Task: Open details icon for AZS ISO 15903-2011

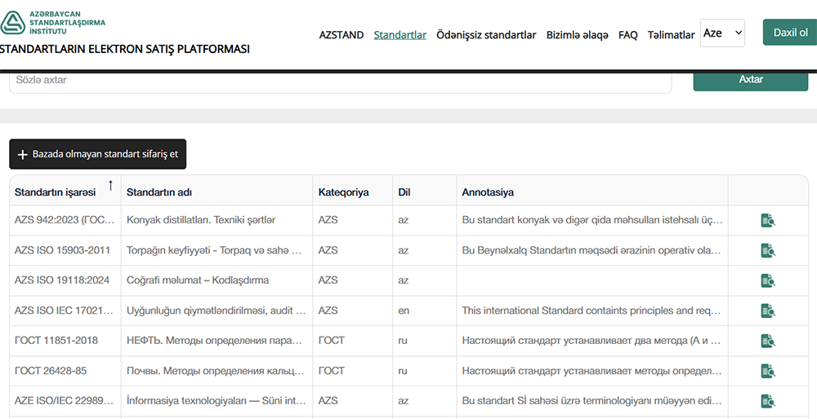Action: [x=767, y=250]
